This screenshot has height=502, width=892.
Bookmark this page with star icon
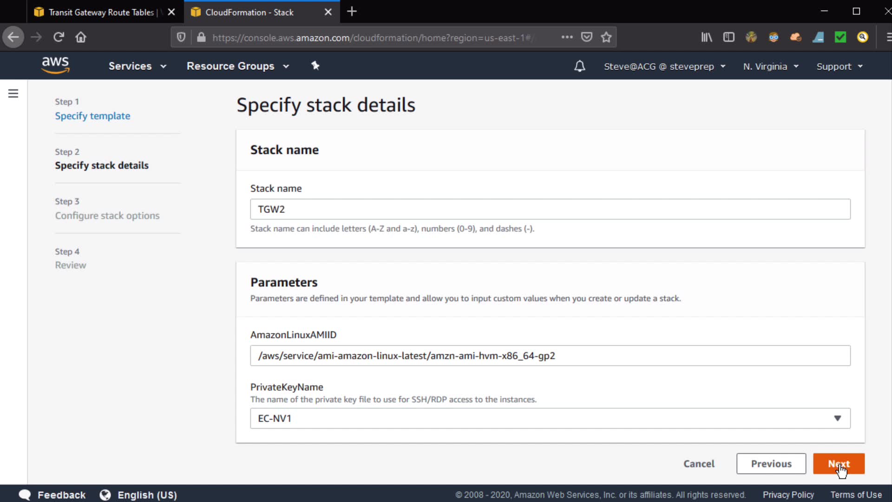click(606, 37)
